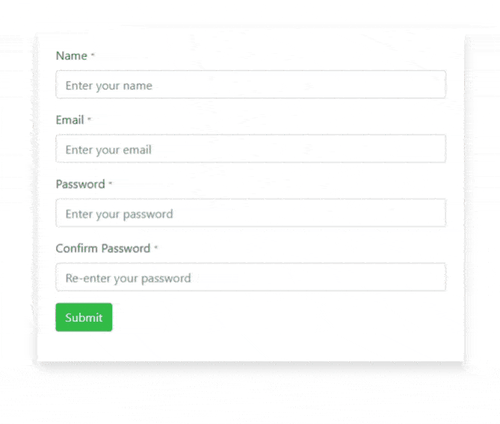Click the 'Re-enter your password' placeholder text
Viewport: 500px width, 424px height.
pos(128,278)
